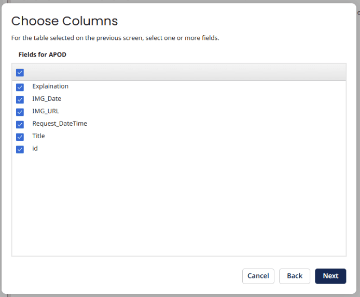Image resolution: width=360 pixels, height=297 pixels.
Task: Uncheck the IMG_Date field checkbox
Action: 20,99
